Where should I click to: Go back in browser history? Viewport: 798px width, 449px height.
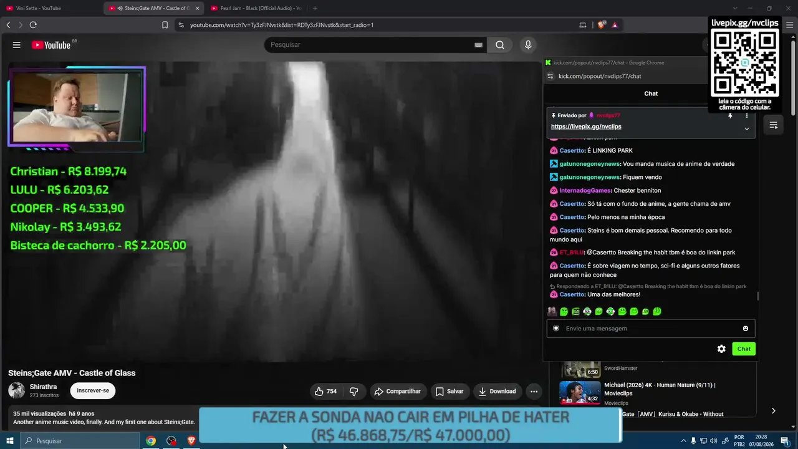tap(8, 25)
